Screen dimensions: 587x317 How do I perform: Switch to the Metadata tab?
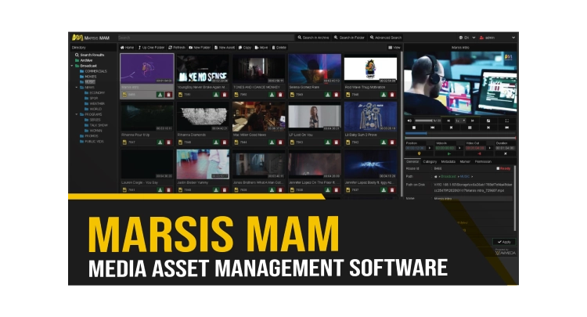click(447, 161)
